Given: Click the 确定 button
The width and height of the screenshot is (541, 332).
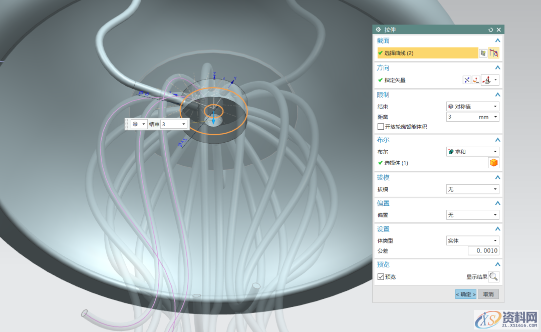Looking at the screenshot, I should (x=465, y=294).
